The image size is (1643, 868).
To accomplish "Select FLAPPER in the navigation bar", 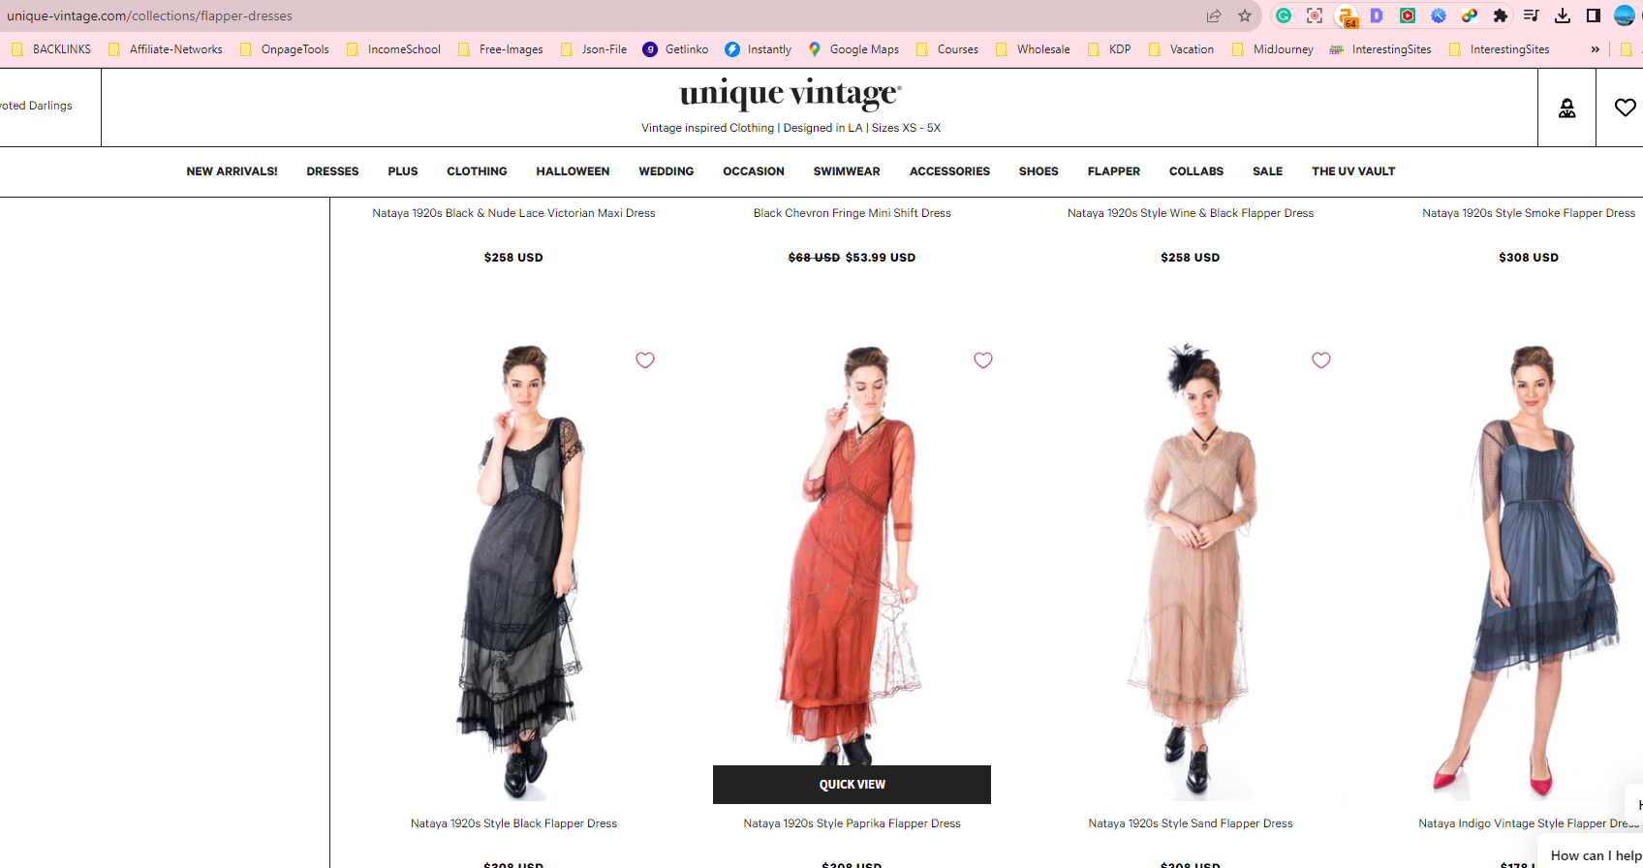I will coord(1113,171).
